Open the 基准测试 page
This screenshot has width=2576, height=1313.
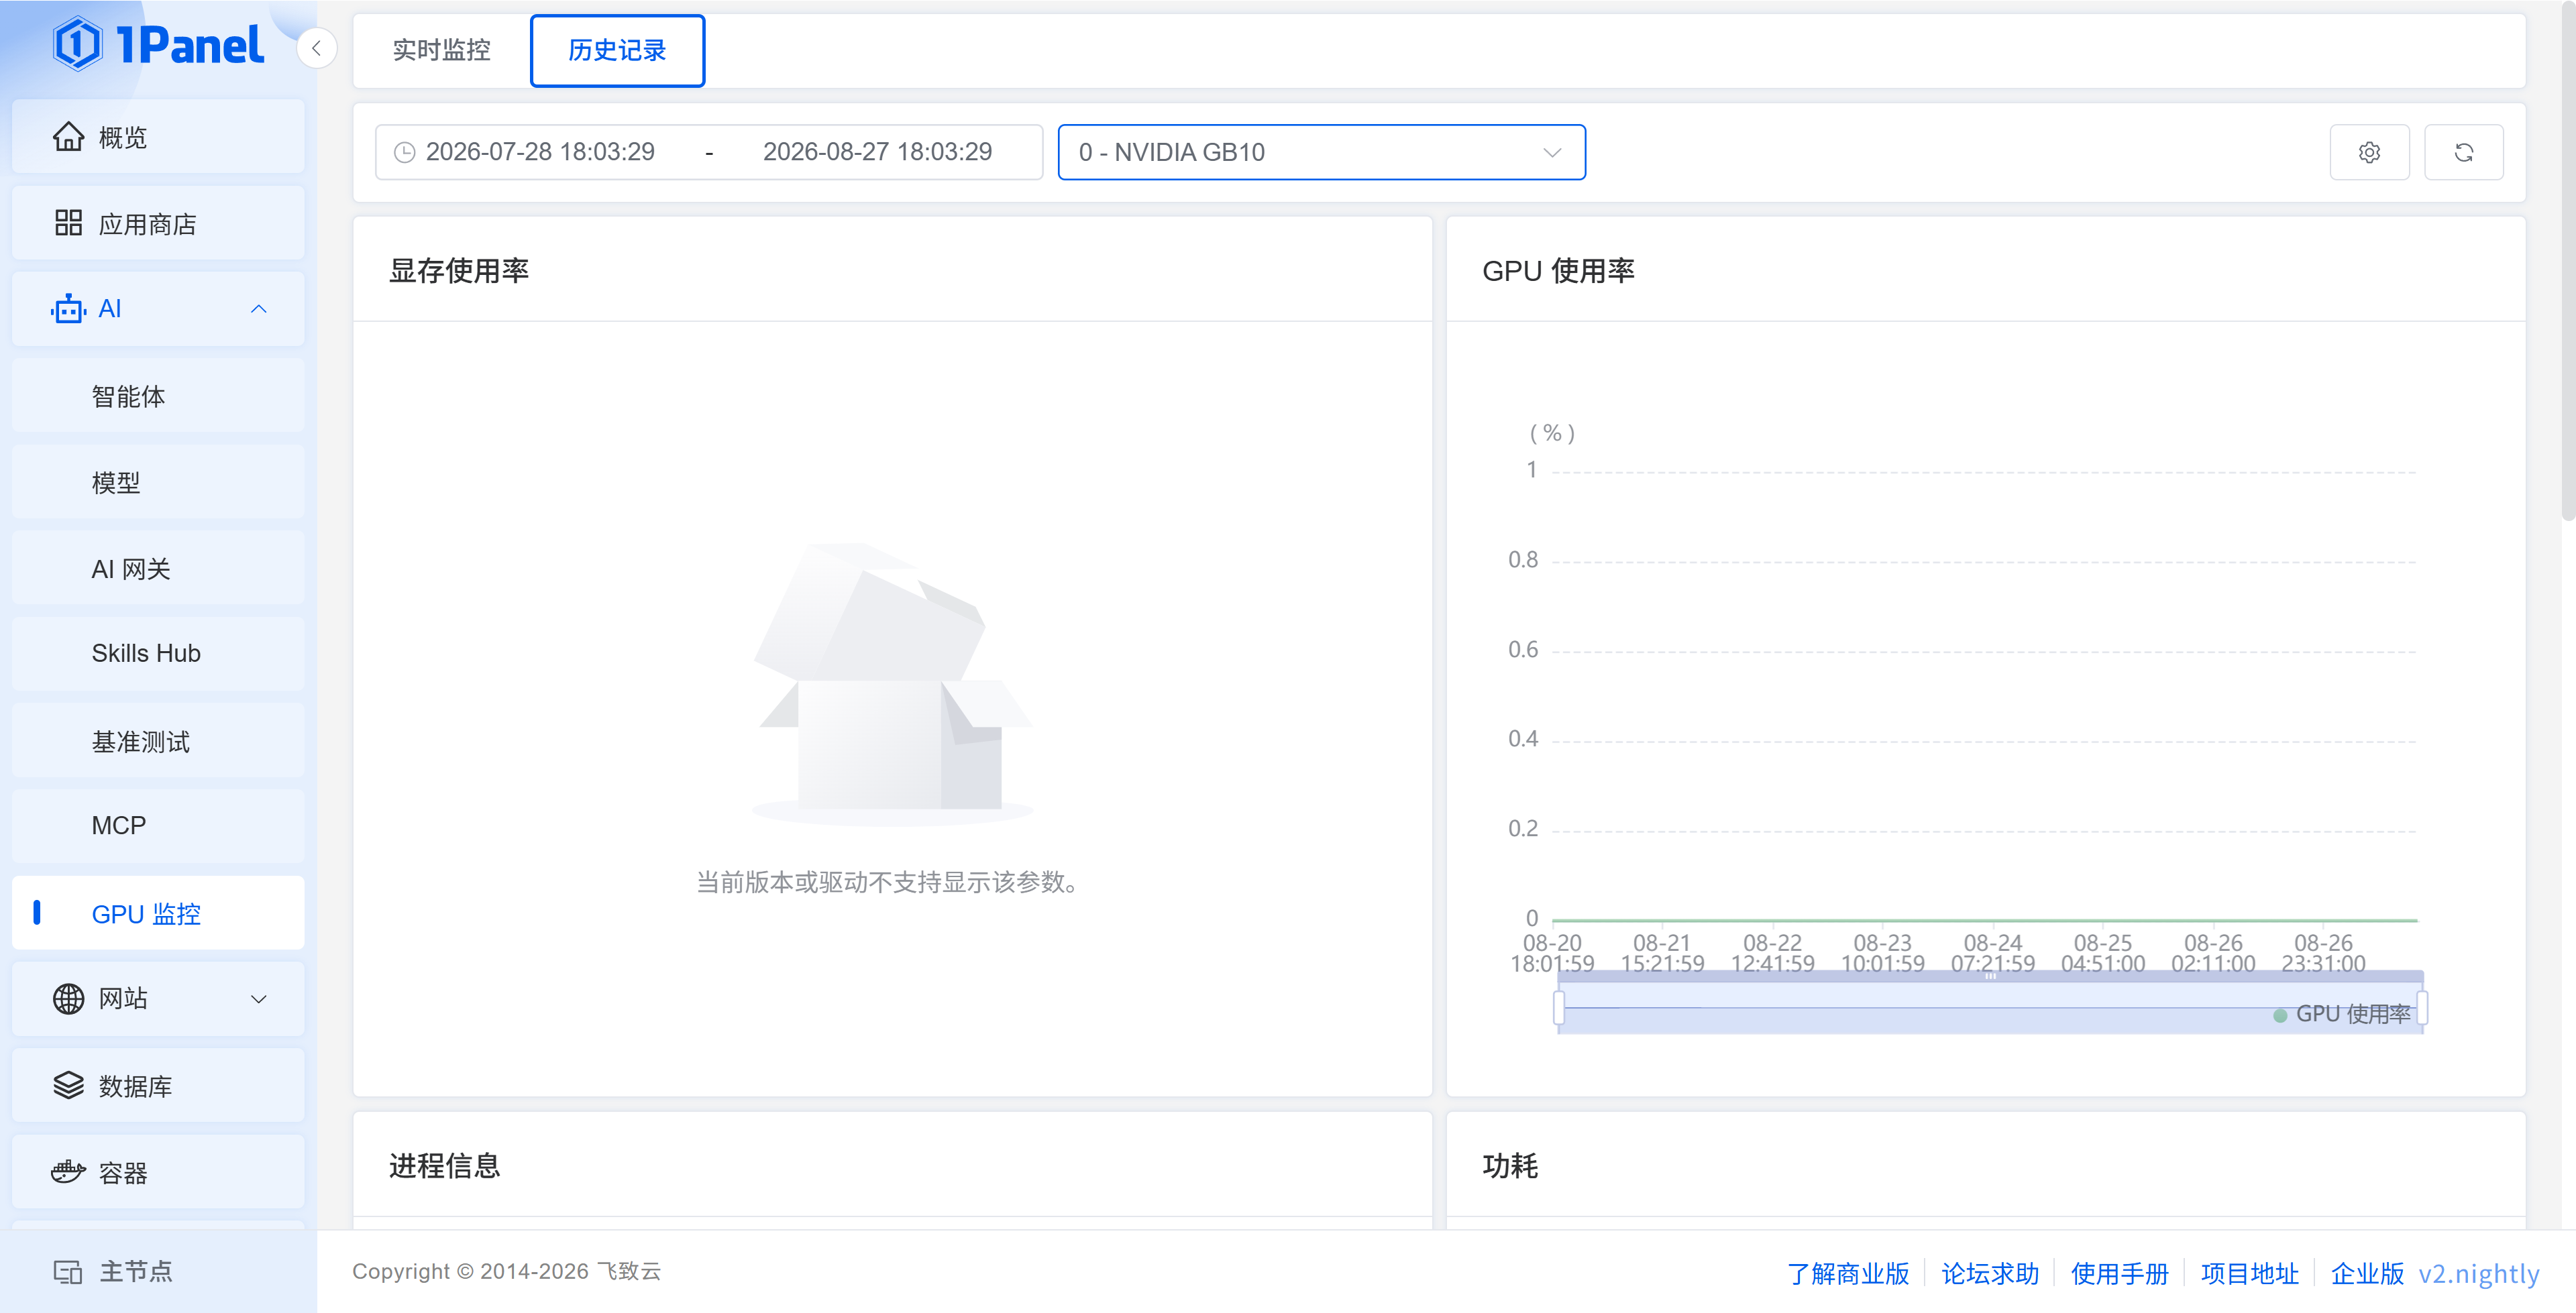(x=158, y=741)
